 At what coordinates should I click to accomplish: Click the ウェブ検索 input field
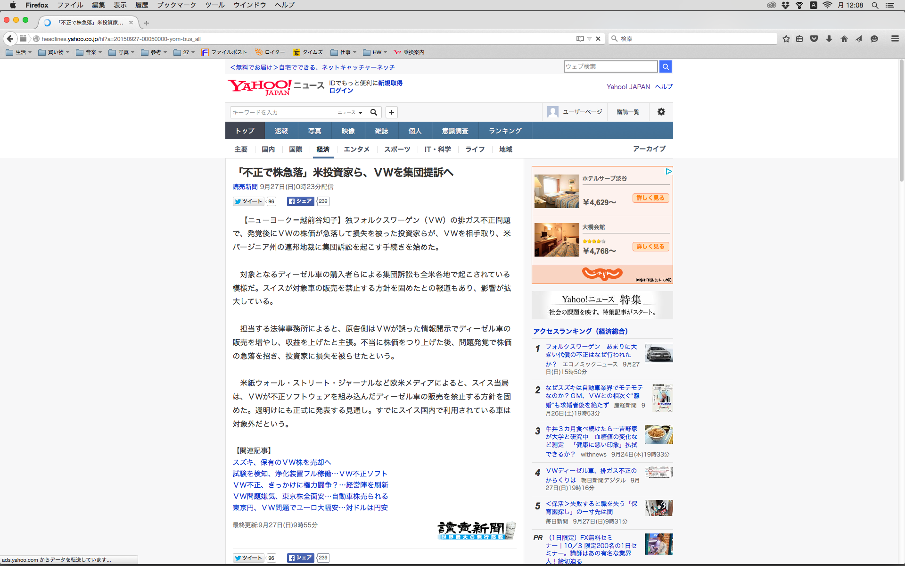[610, 67]
